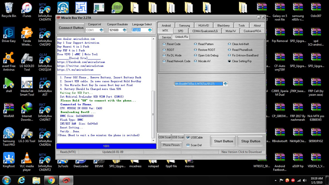
Task: Select the a510f frp archive icon
Action: coord(298,160)
